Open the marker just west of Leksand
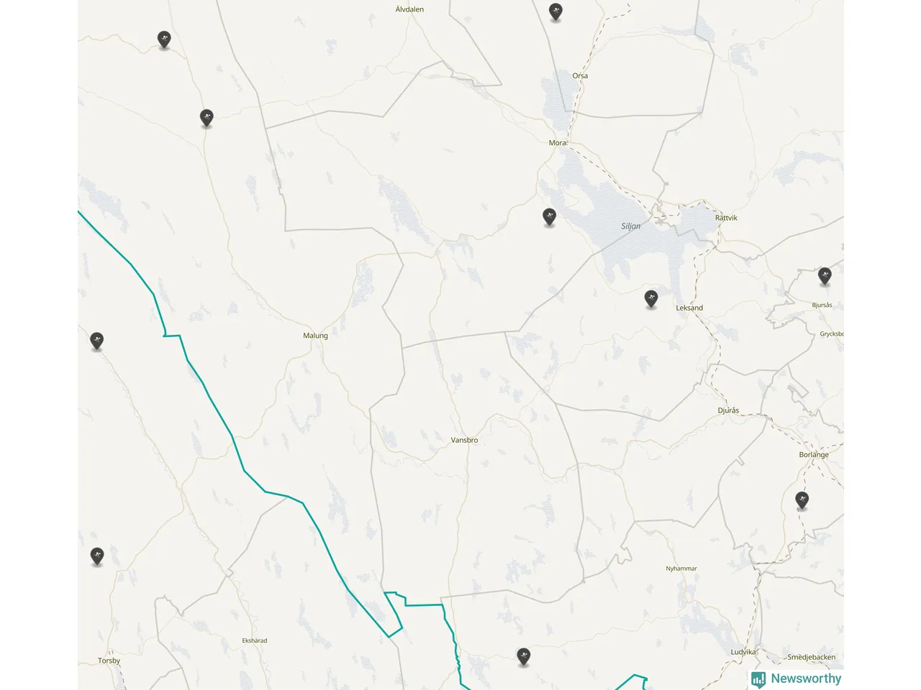The width and height of the screenshot is (921, 690). [x=651, y=298]
